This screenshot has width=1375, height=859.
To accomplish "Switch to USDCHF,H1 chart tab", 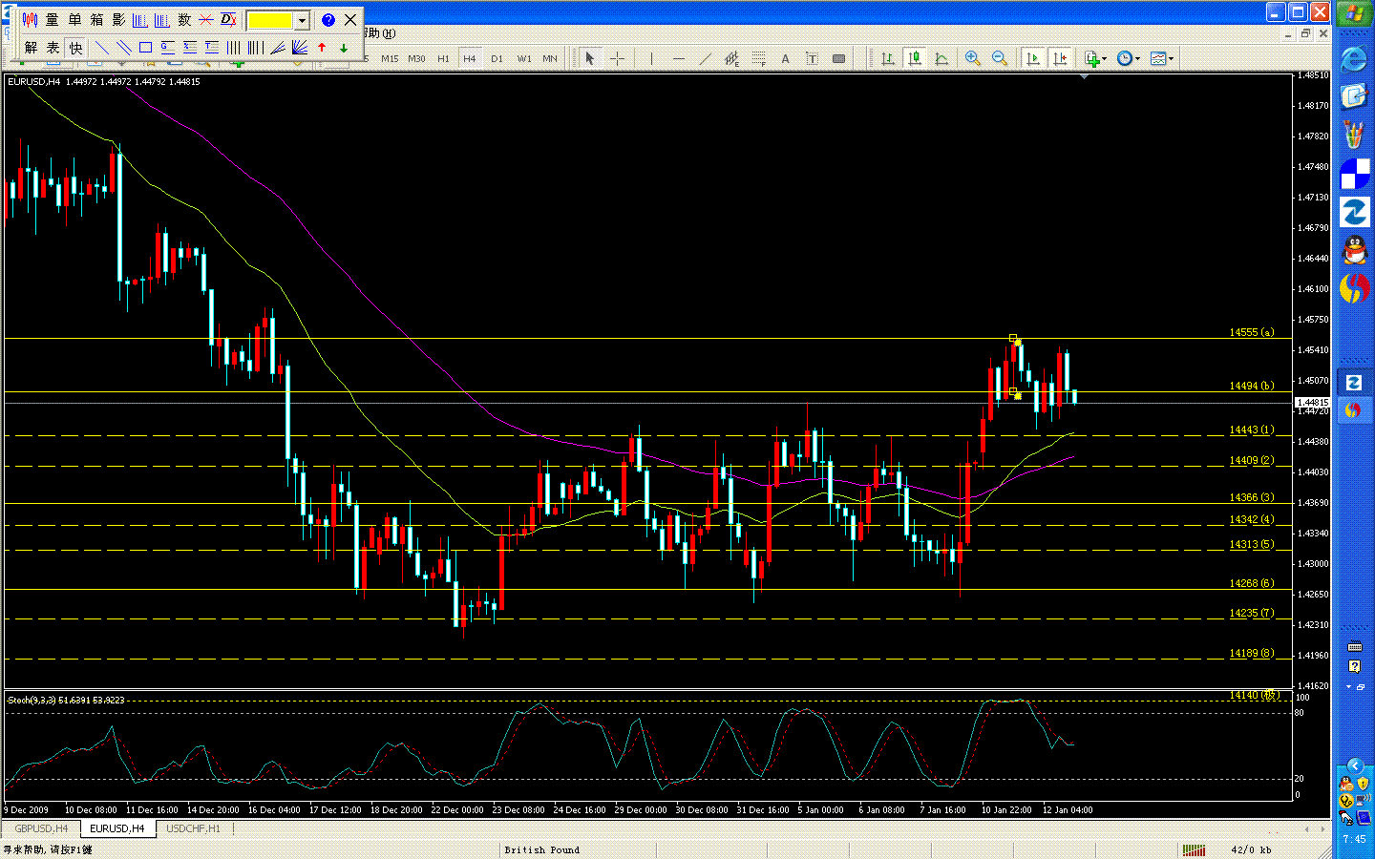I will tap(193, 828).
